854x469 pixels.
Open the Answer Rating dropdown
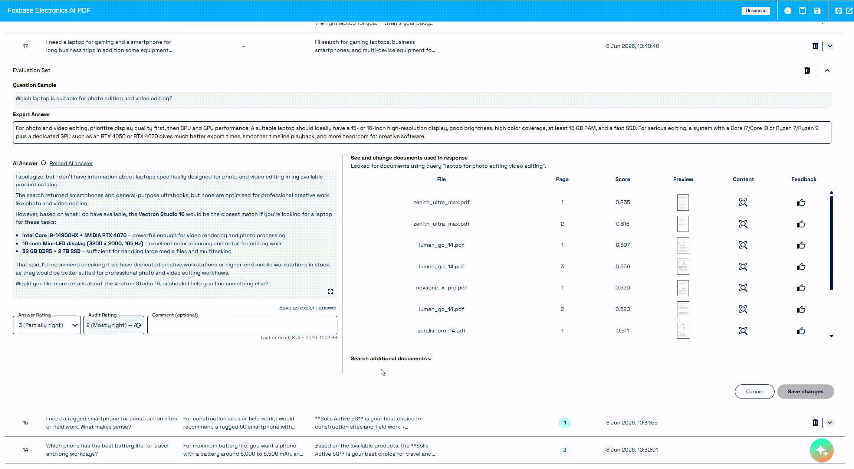click(x=47, y=325)
